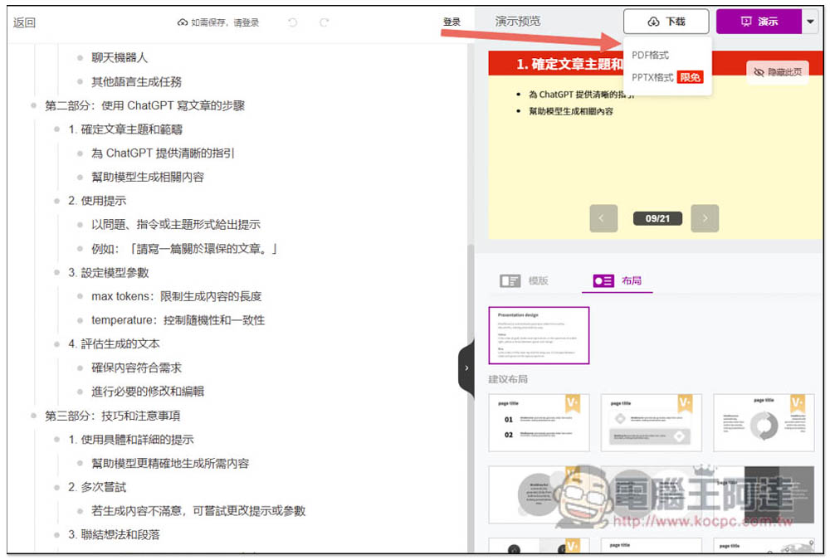Click text temperature: 控制隨機性和一致性
The height and width of the screenshot is (560, 830).
point(178,320)
